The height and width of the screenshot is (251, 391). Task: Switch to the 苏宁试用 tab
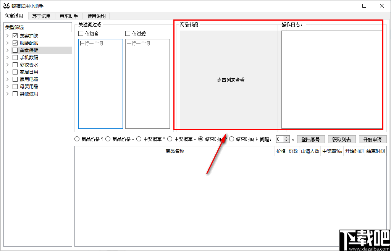(41, 16)
